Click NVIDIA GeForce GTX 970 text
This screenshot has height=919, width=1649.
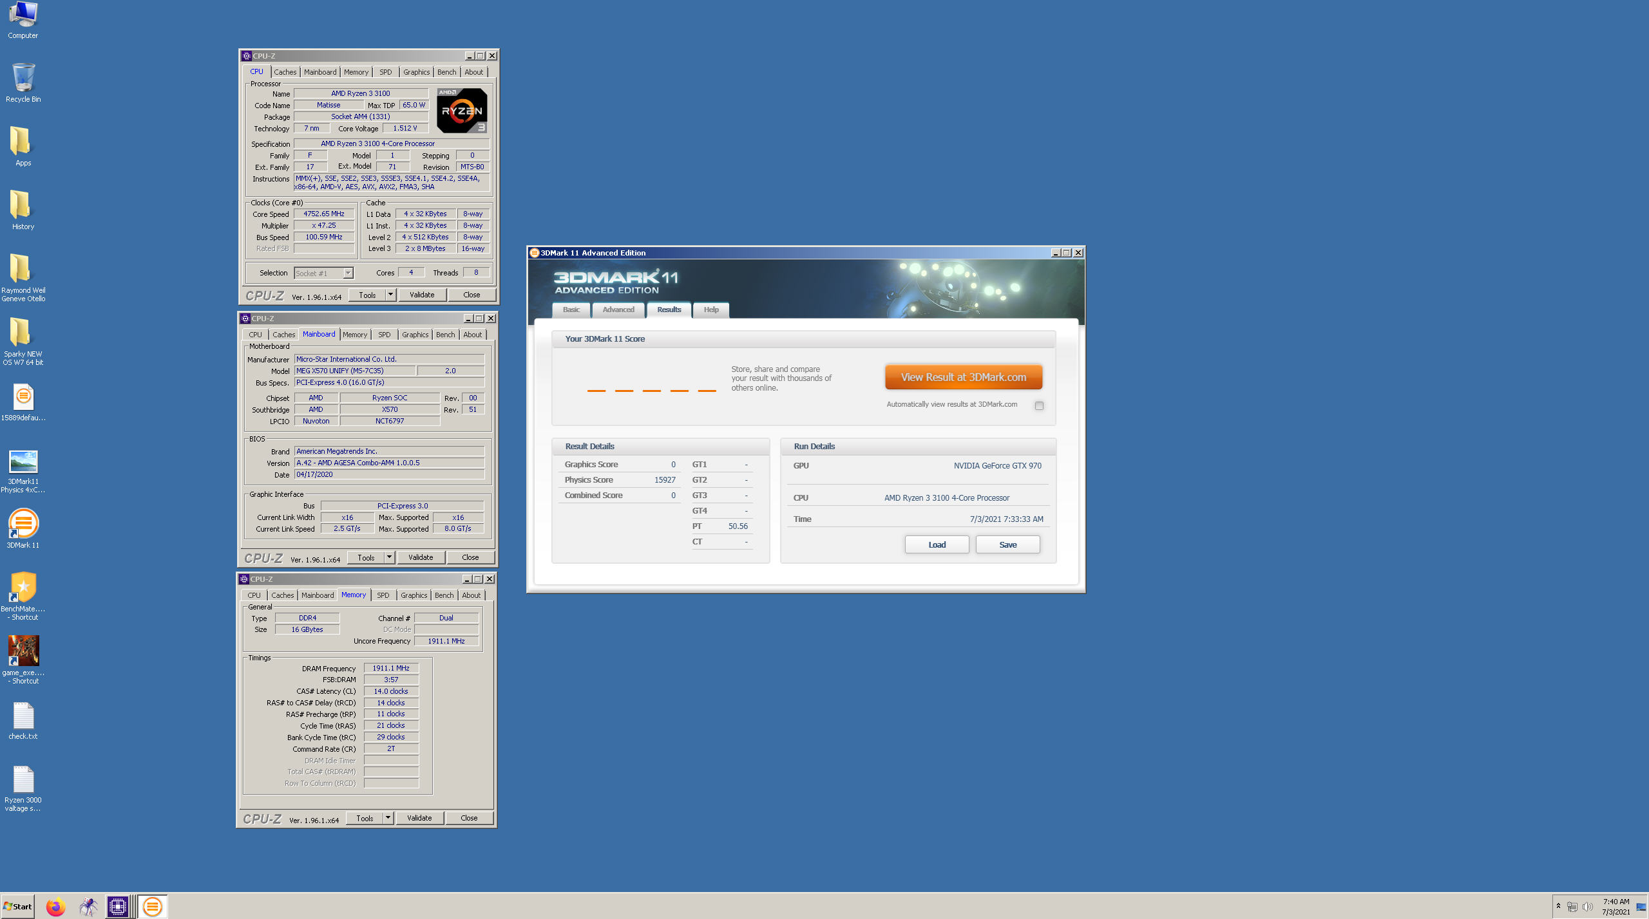pos(997,466)
